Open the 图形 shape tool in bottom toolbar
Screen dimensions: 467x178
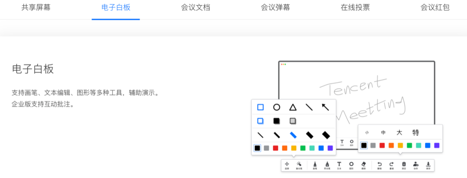coord(351,165)
